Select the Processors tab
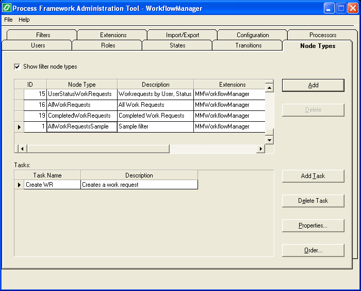Viewport: 361px width, 291px height. (x=323, y=35)
